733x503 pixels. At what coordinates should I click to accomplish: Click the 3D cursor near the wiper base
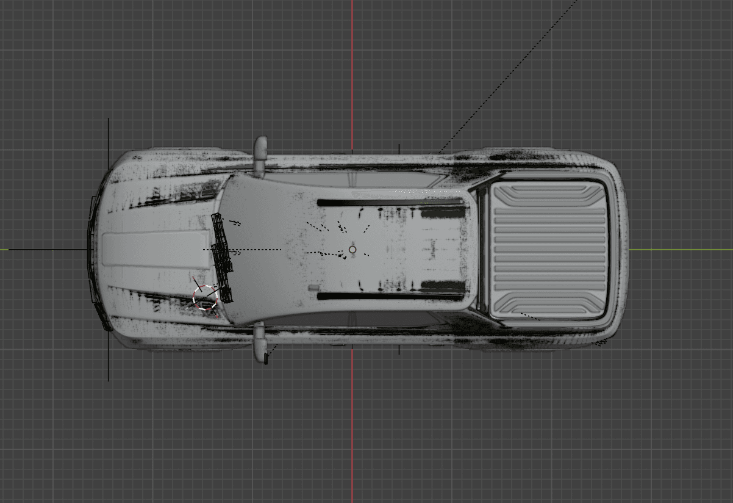click(x=206, y=296)
